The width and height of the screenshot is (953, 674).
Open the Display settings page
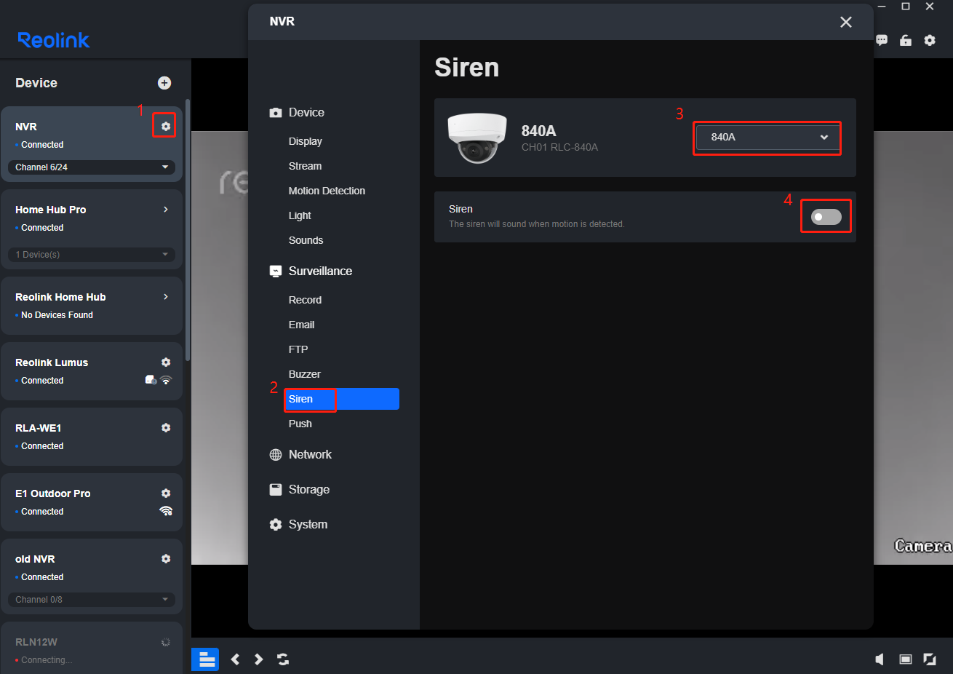pyautogui.click(x=305, y=141)
